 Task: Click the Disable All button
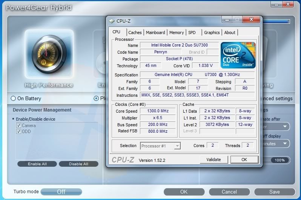click(x=78, y=164)
